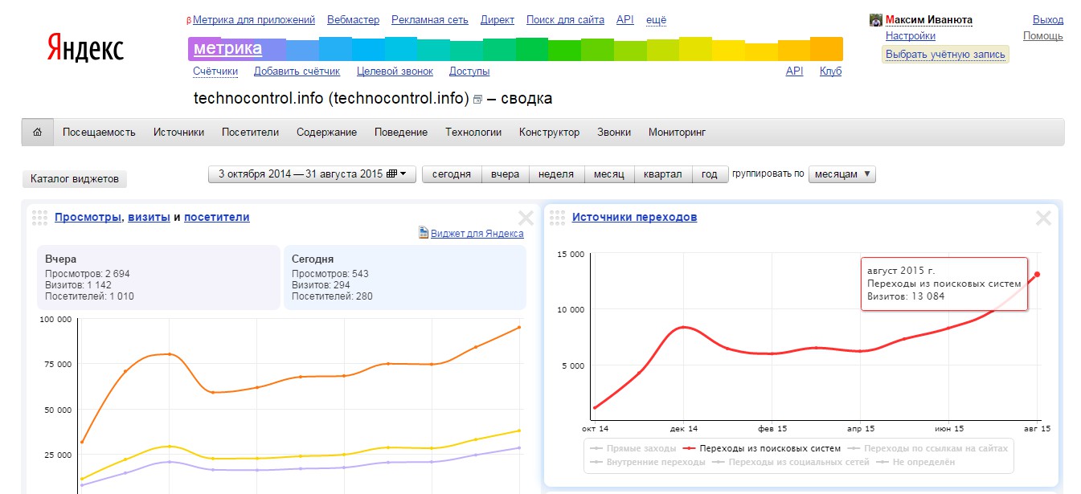Open Целевой звонок link
The height and width of the screenshot is (494, 1081).
tap(395, 71)
